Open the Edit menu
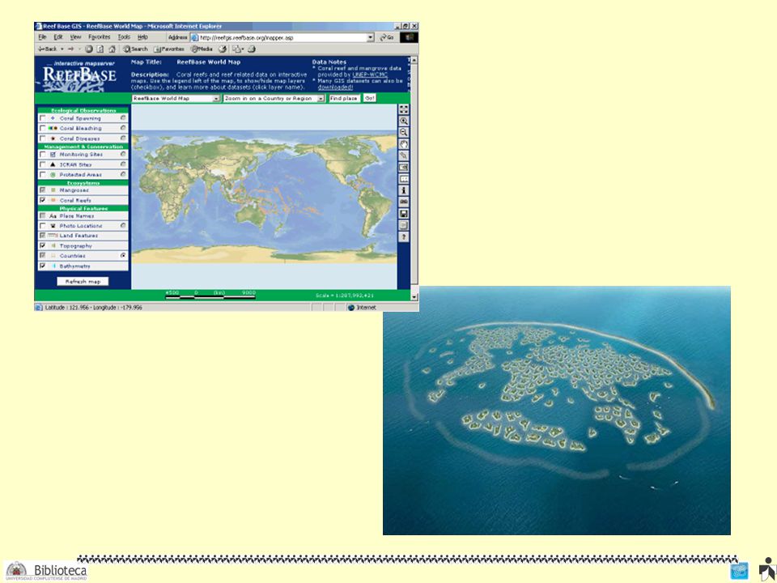Viewport: 777px width, 583px height. [x=58, y=37]
